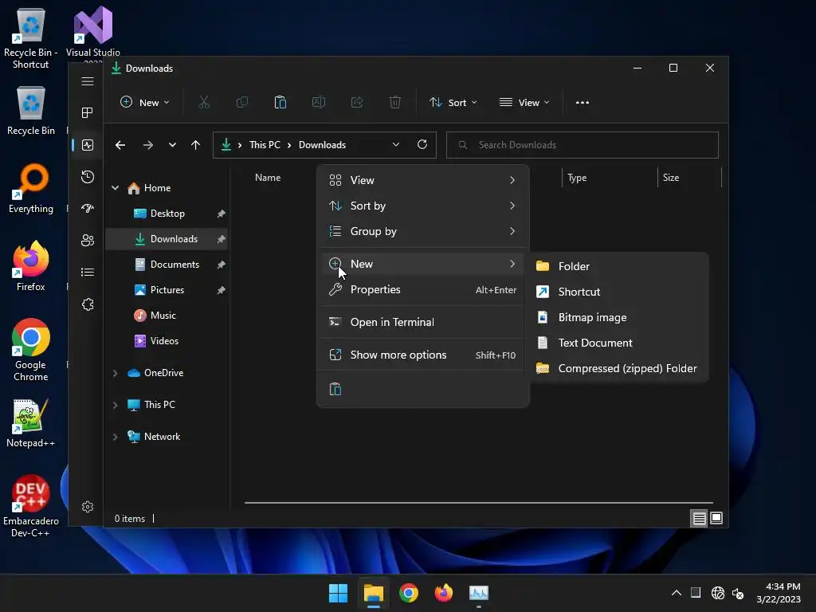Screen dimensions: 816x612
Task: Click the Rename icon in toolbar
Action: (319, 103)
